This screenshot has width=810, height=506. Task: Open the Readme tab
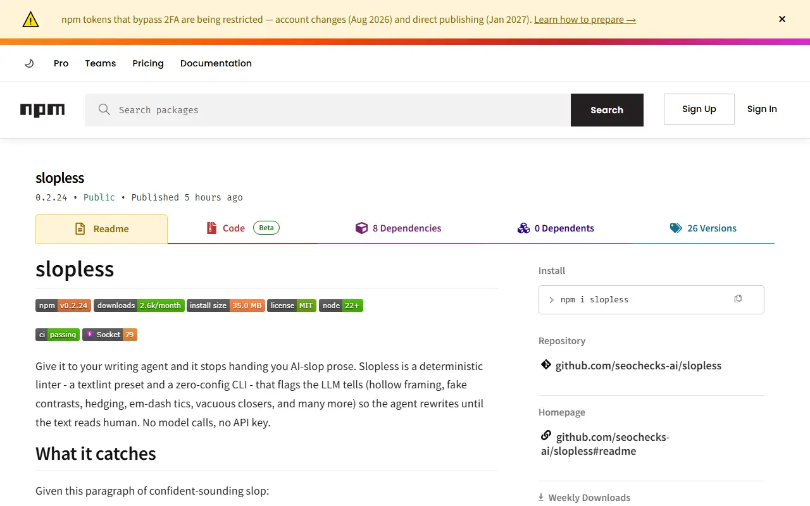coord(101,229)
